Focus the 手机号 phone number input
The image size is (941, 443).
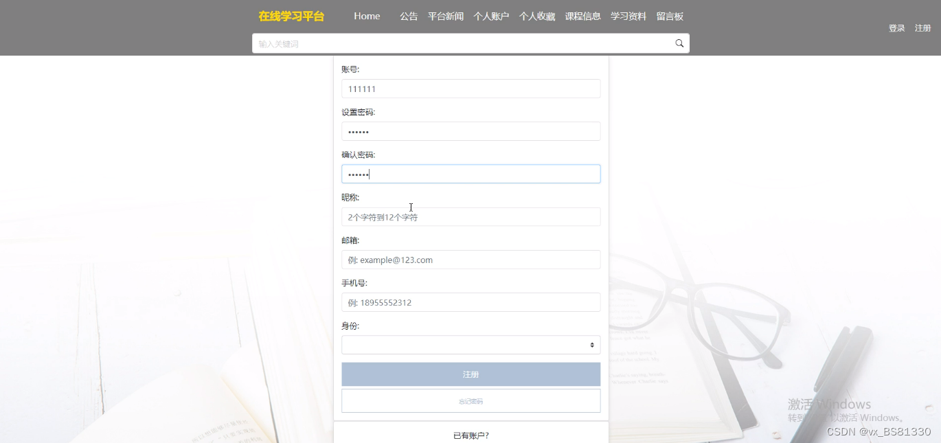click(x=470, y=302)
